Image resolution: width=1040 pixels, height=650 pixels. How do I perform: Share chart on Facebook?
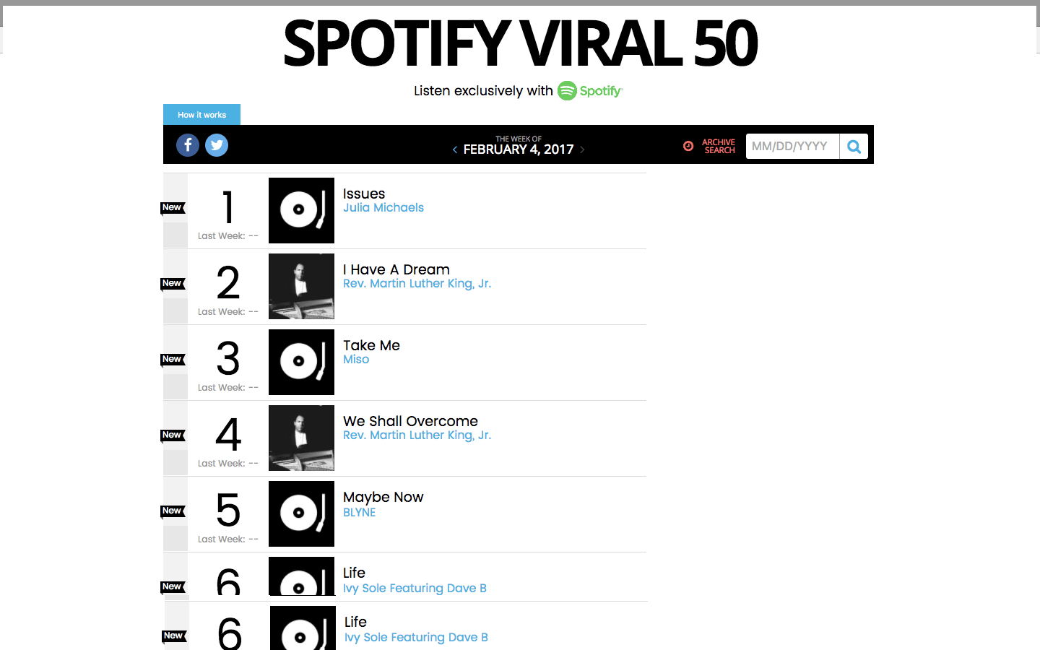[x=188, y=145]
